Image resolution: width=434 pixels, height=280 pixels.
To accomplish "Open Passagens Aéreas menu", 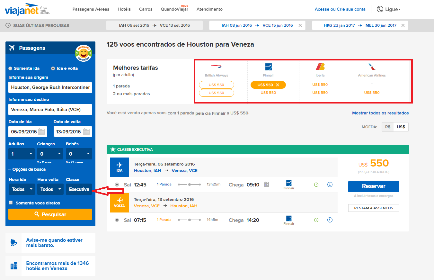I will (x=91, y=9).
